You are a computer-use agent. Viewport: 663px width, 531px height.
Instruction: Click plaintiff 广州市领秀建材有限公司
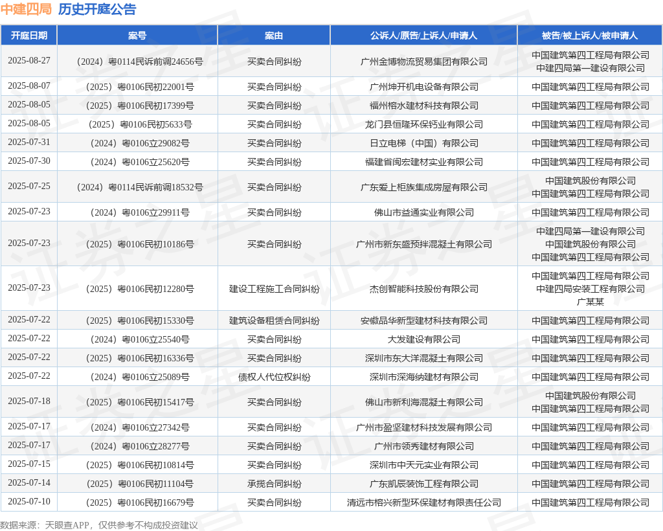pyautogui.click(x=423, y=446)
